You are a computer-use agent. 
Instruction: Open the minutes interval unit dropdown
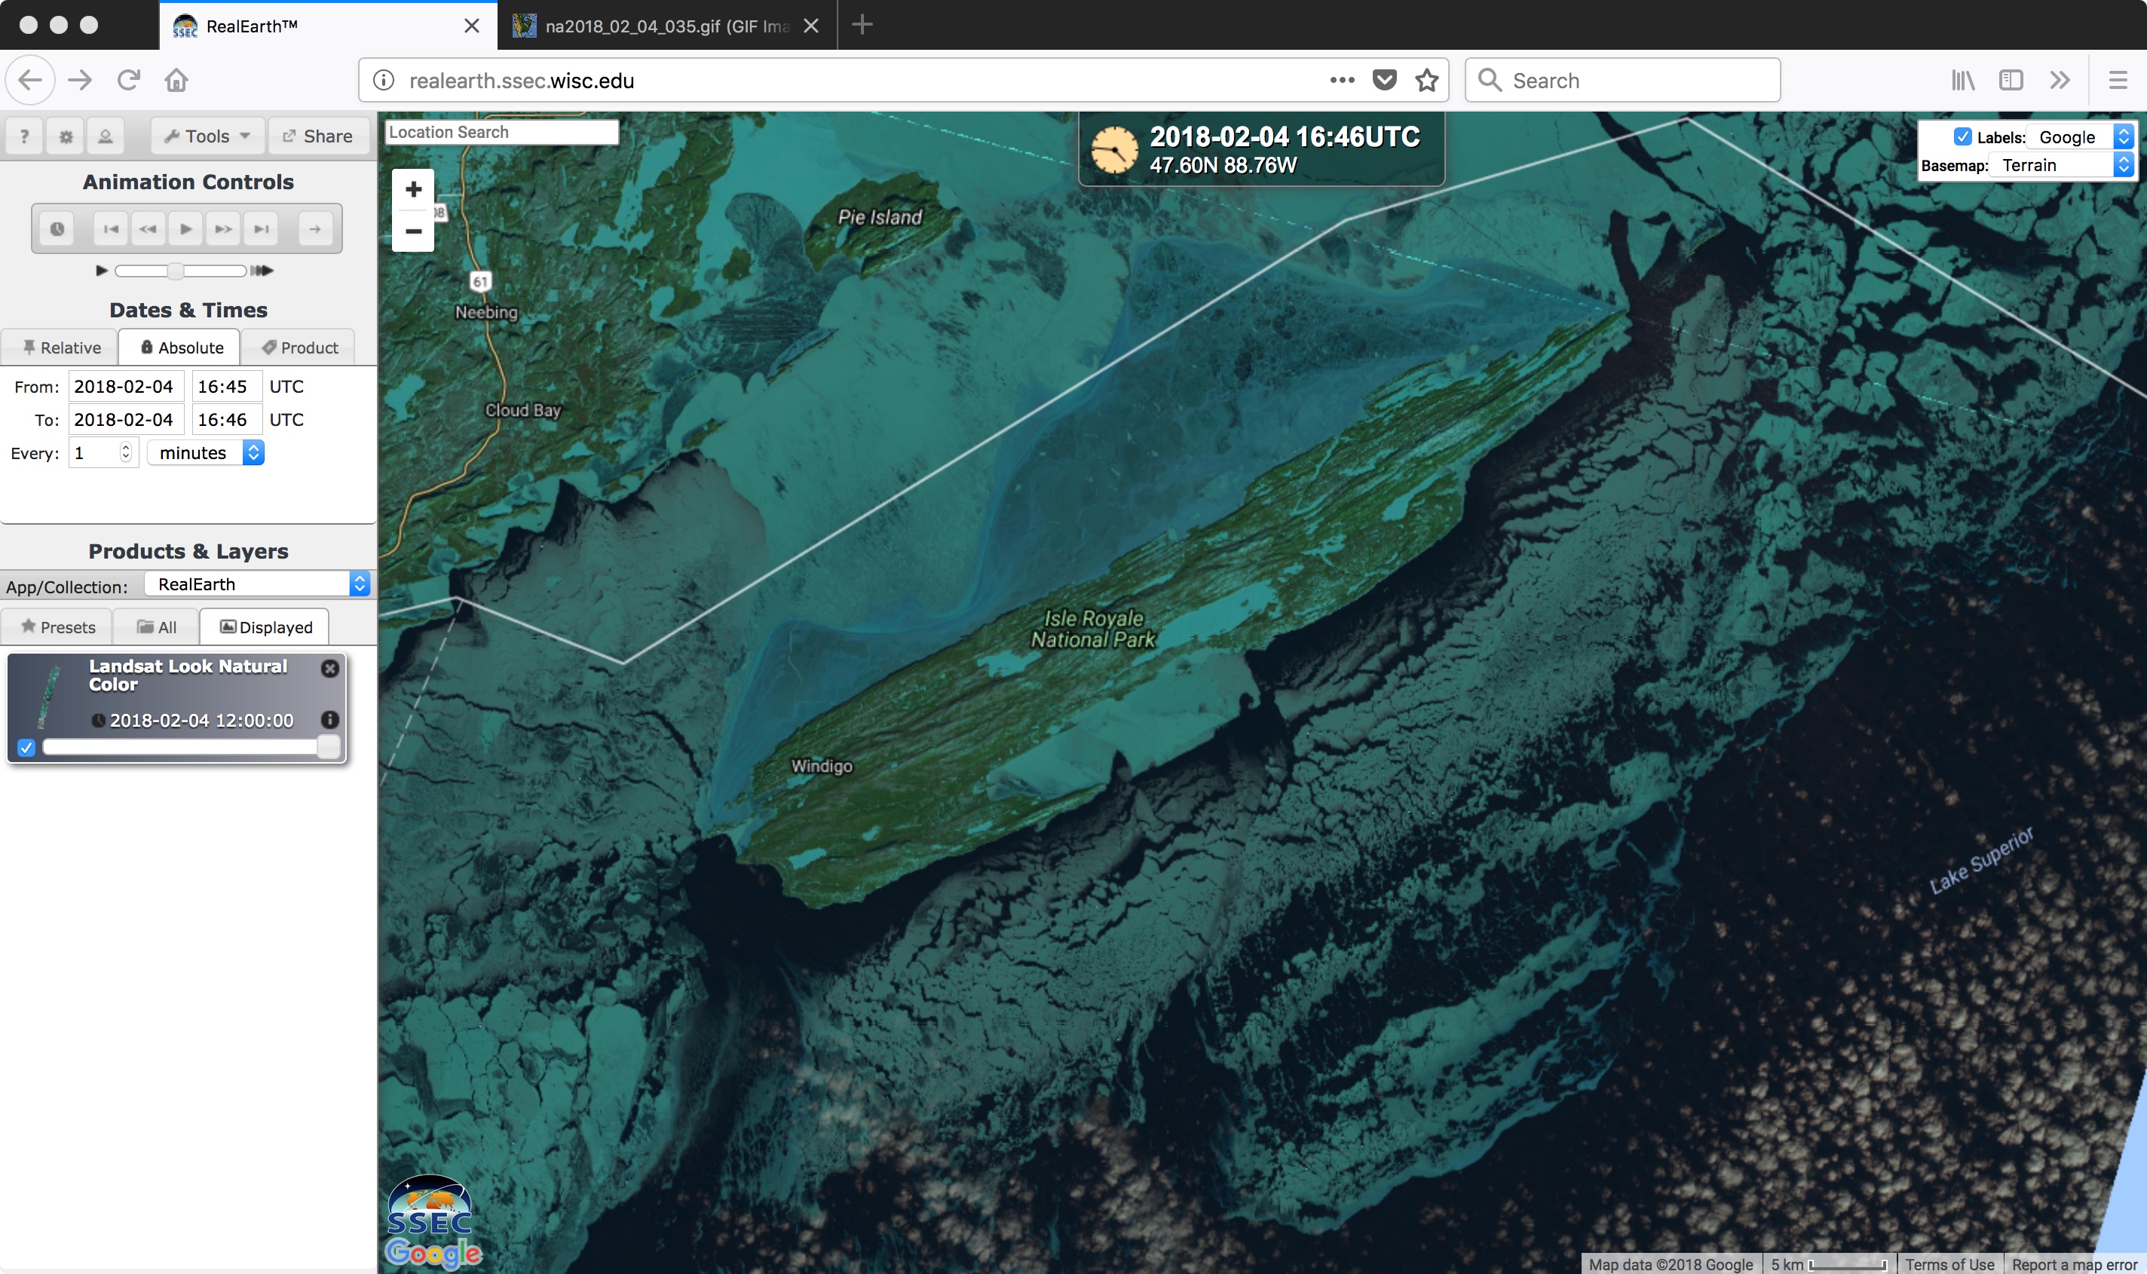pyautogui.click(x=206, y=452)
